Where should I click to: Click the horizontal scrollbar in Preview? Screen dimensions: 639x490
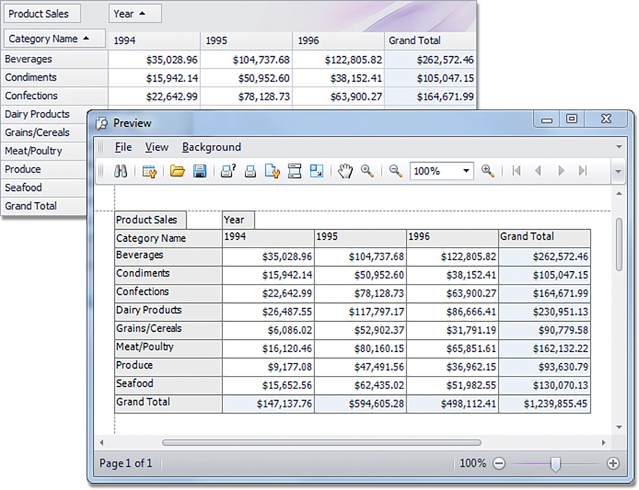(321, 442)
